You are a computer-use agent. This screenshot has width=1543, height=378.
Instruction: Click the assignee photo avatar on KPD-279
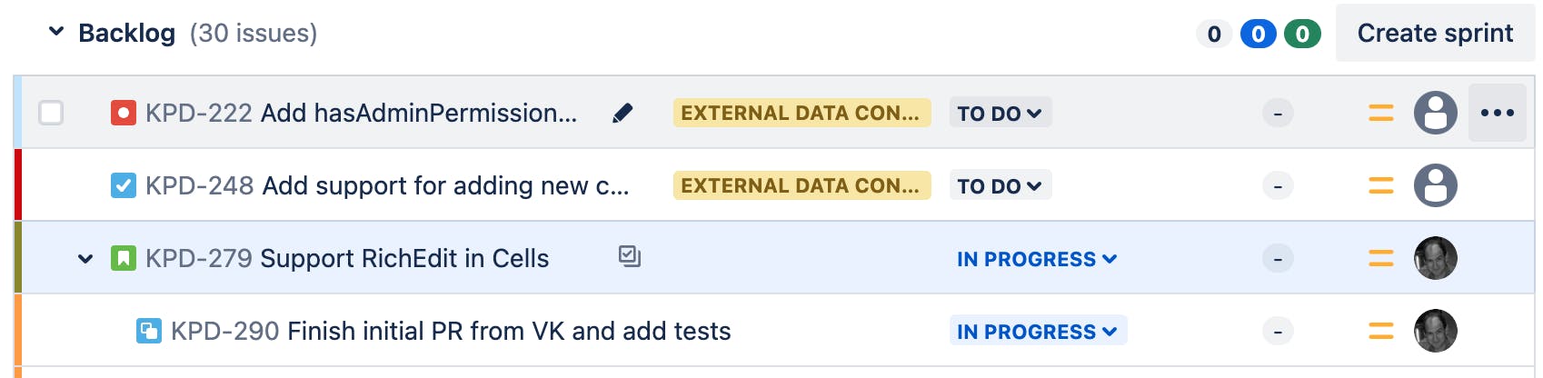coord(1435,258)
